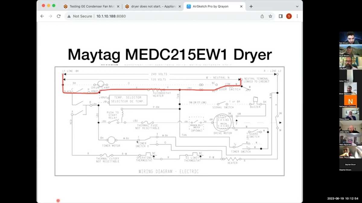Click the Not Secure warning indicator
The image size is (362, 203).
[80, 16]
